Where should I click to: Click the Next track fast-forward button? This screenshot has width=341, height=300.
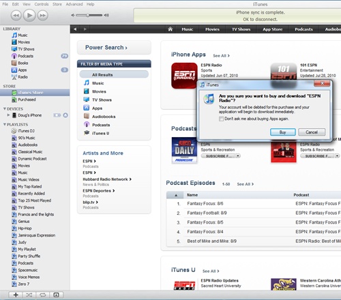[x=43, y=16]
